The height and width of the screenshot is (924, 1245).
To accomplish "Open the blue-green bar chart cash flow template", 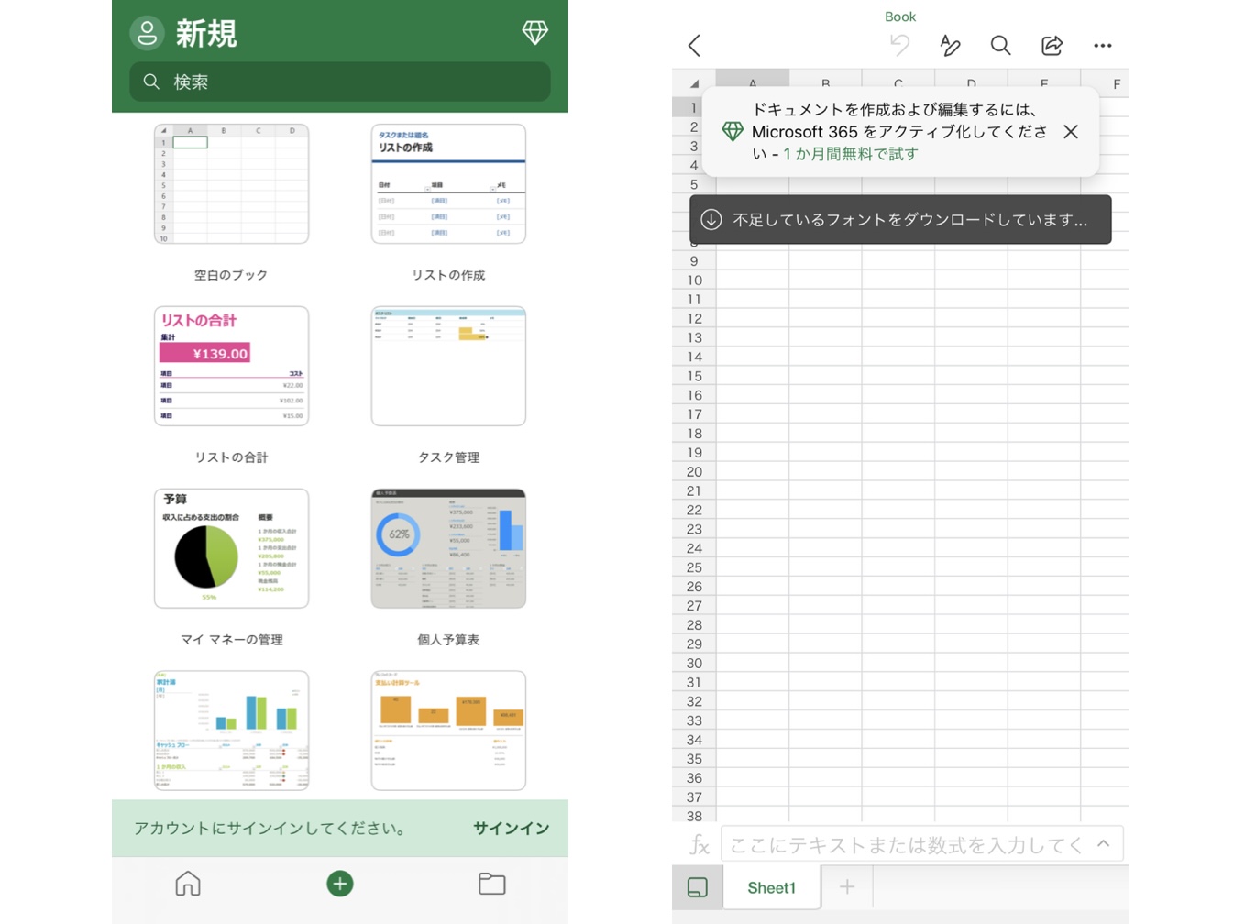I will coord(231,730).
